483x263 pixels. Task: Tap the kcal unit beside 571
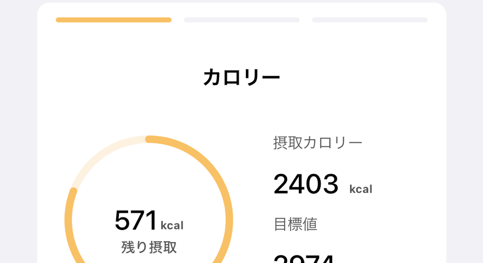172,226
